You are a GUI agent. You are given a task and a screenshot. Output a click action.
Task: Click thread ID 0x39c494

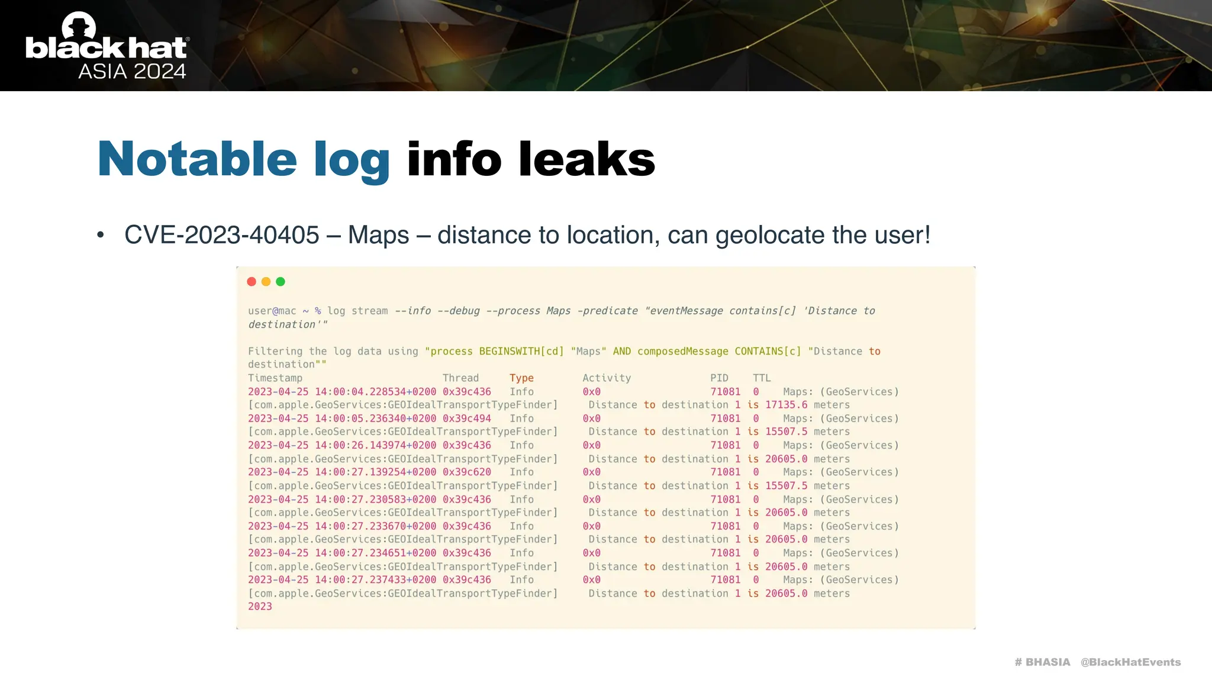[x=467, y=419]
